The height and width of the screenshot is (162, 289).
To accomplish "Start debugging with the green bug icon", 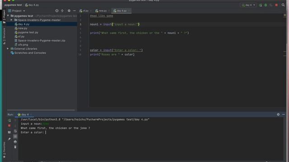I will coord(266,5).
